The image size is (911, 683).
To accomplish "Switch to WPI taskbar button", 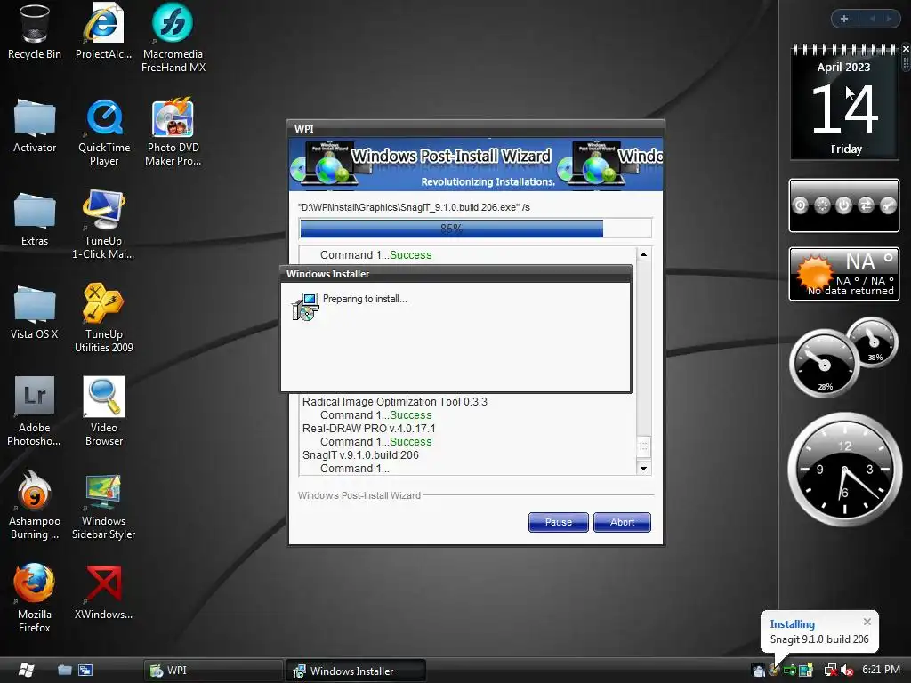I will tap(213, 671).
